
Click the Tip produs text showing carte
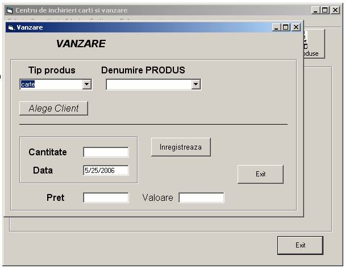[x=51, y=84]
